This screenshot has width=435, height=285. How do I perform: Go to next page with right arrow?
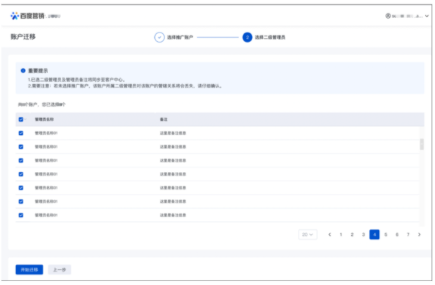[x=419, y=235]
